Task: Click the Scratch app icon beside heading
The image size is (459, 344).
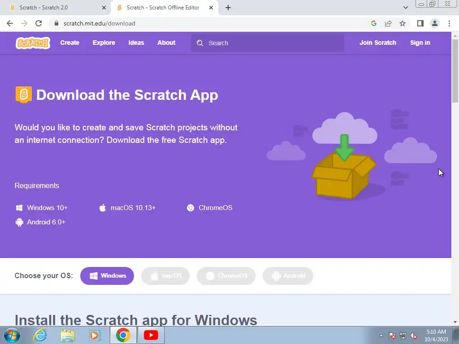Action: pyautogui.click(x=23, y=95)
